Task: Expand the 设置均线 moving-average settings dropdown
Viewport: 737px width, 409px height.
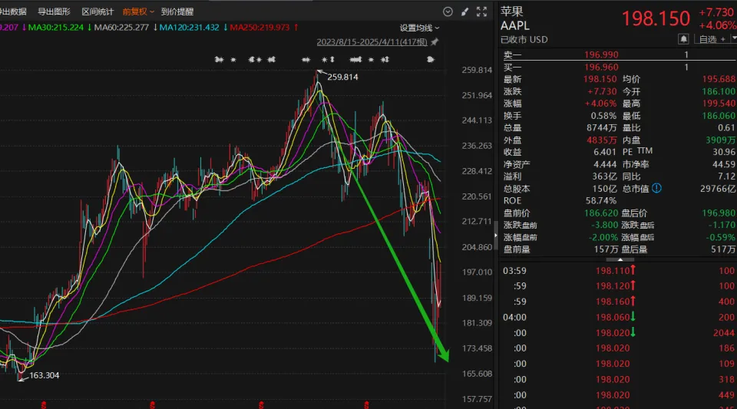Action: tap(419, 28)
